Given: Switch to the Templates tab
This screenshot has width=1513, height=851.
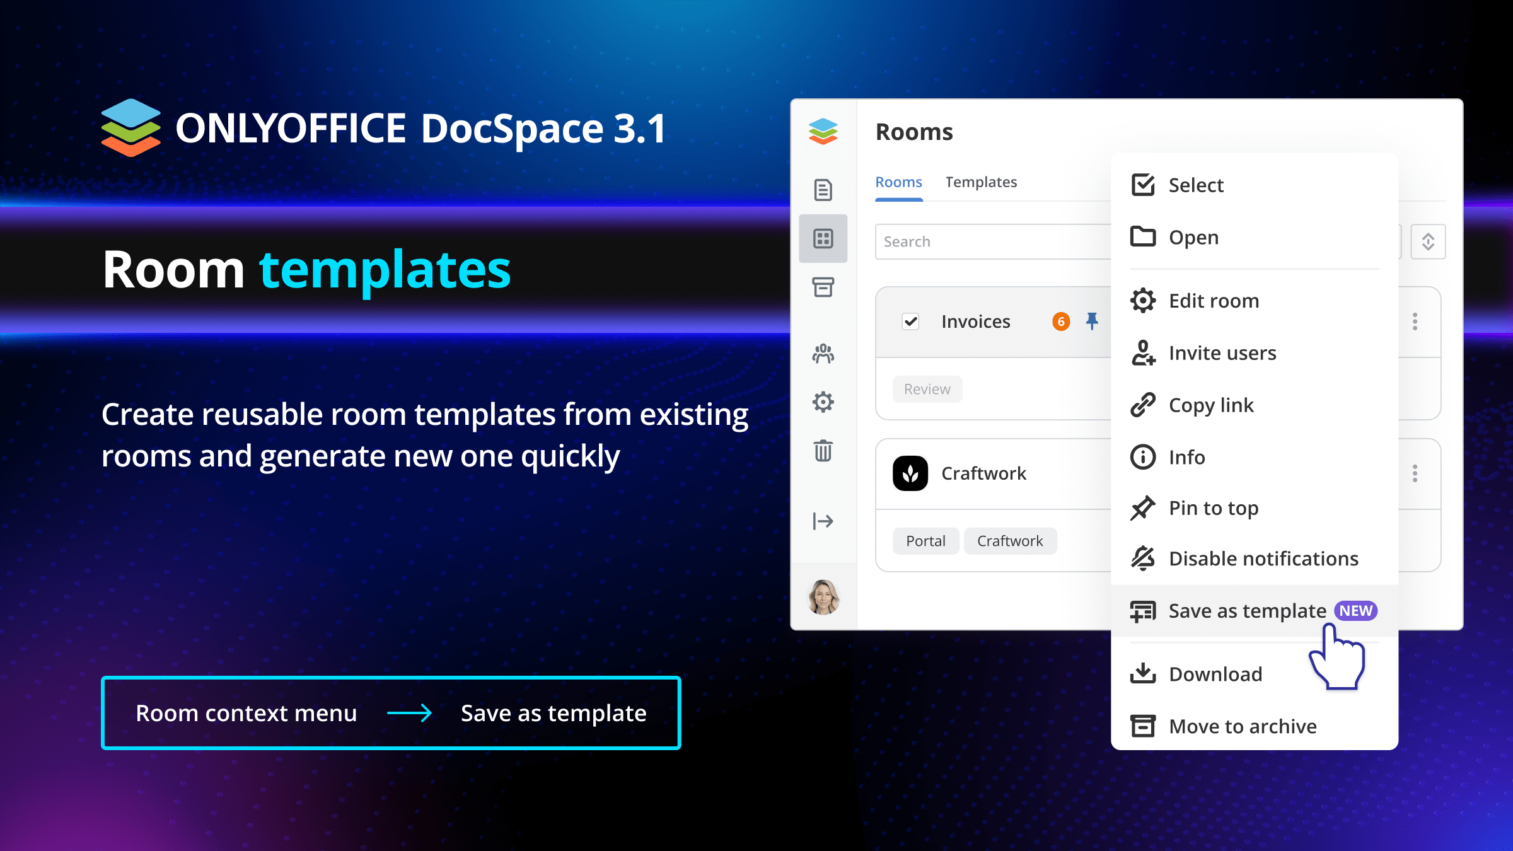Looking at the screenshot, I should pyautogui.click(x=981, y=182).
